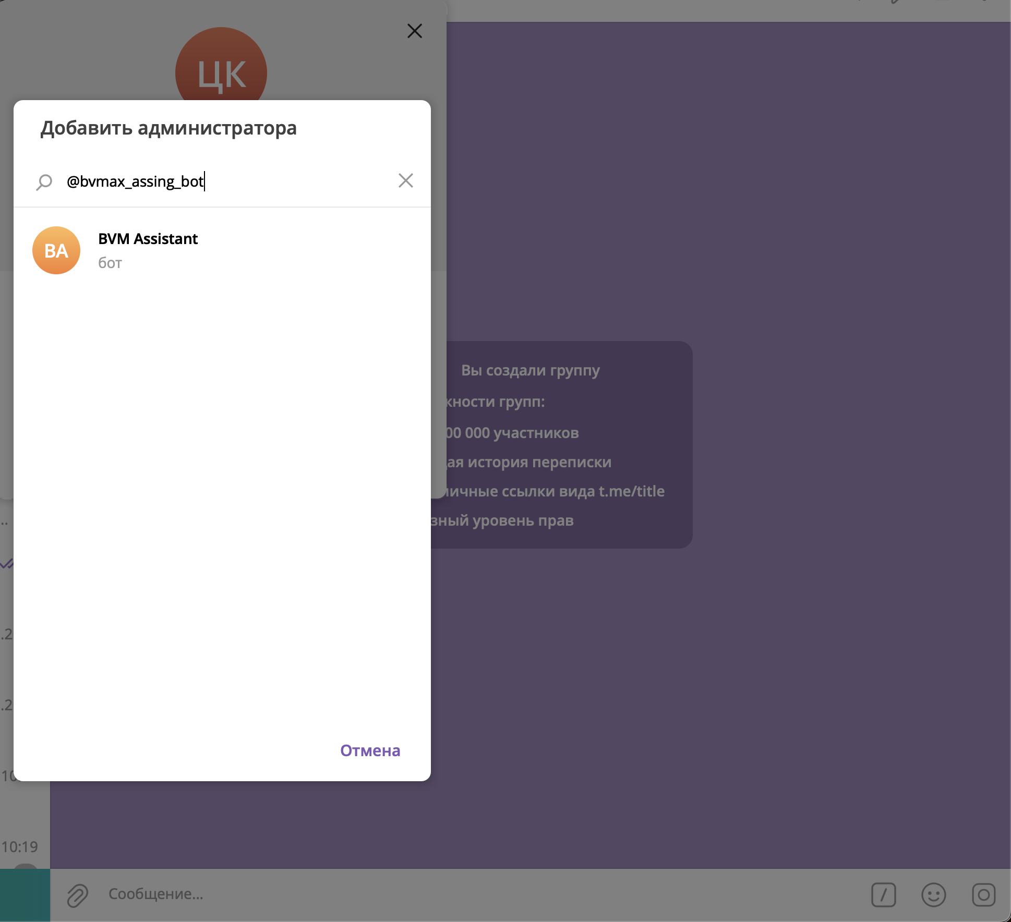Click the orange BA bot avatar
The width and height of the screenshot is (1011, 922).
56,250
